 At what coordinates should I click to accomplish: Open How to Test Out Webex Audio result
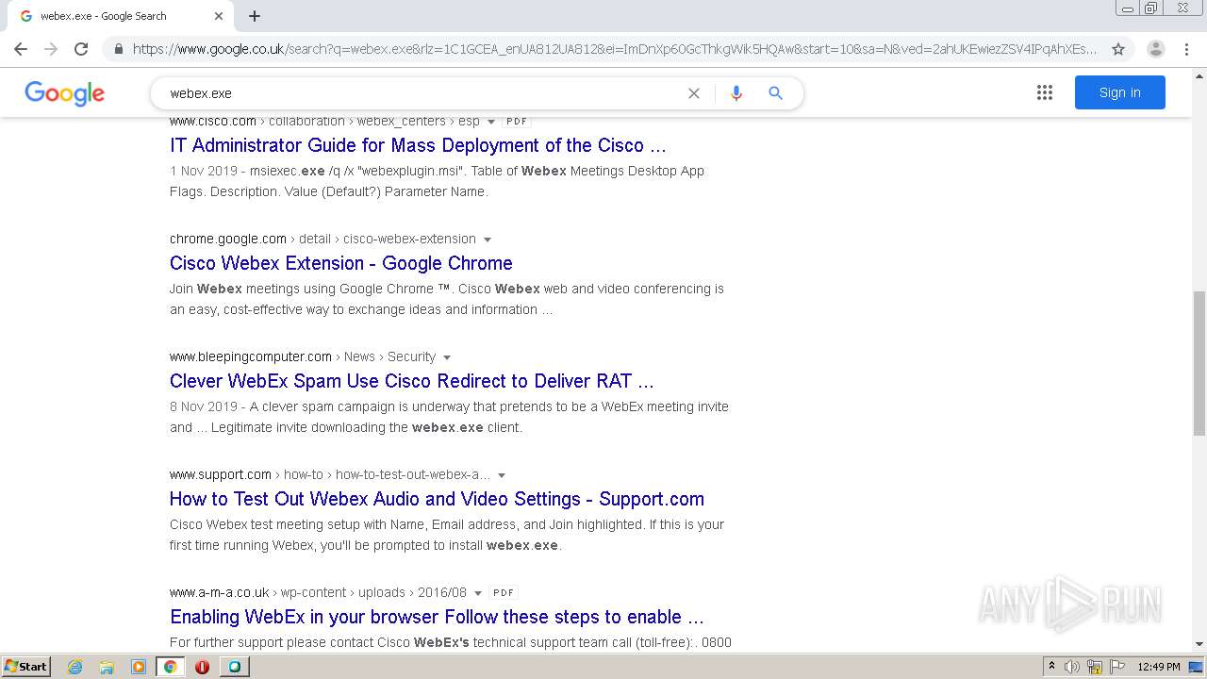pyautogui.click(x=437, y=499)
